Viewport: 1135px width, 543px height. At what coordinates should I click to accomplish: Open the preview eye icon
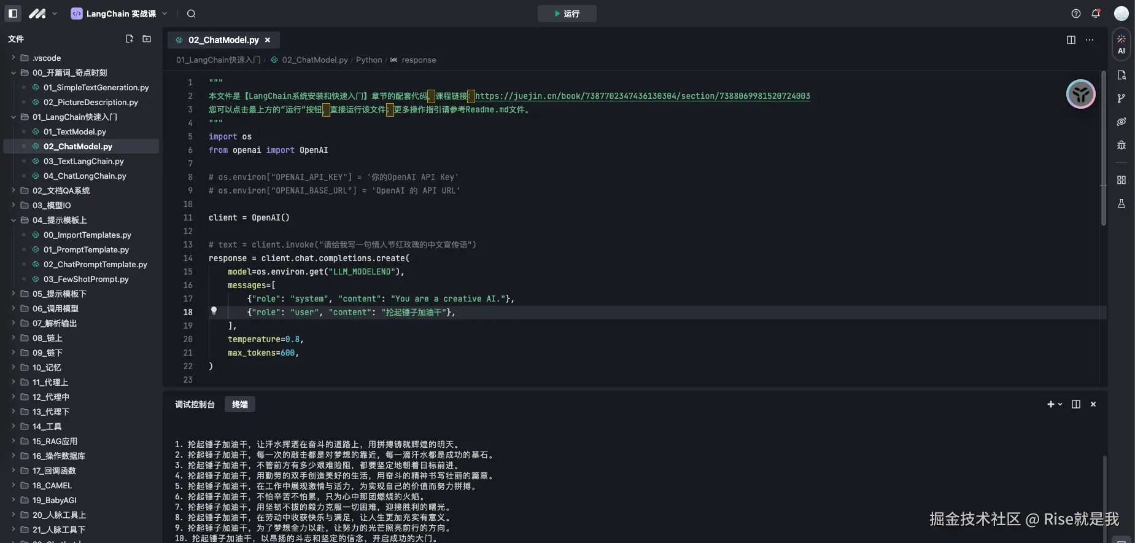pyautogui.click(x=1121, y=122)
